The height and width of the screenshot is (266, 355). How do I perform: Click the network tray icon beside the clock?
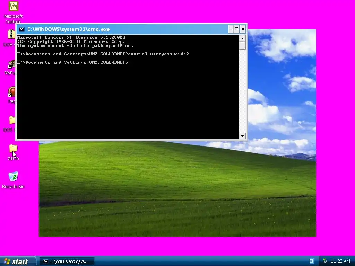[325, 261]
